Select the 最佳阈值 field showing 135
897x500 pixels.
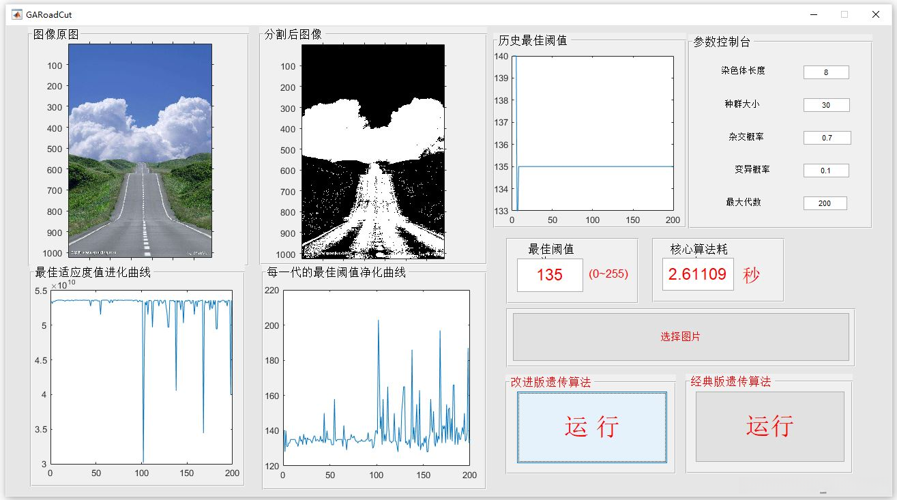pyautogui.click(x=550, y=275)
